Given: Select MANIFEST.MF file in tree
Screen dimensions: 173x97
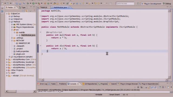Looking at the screenshot, I should point(24,43).
